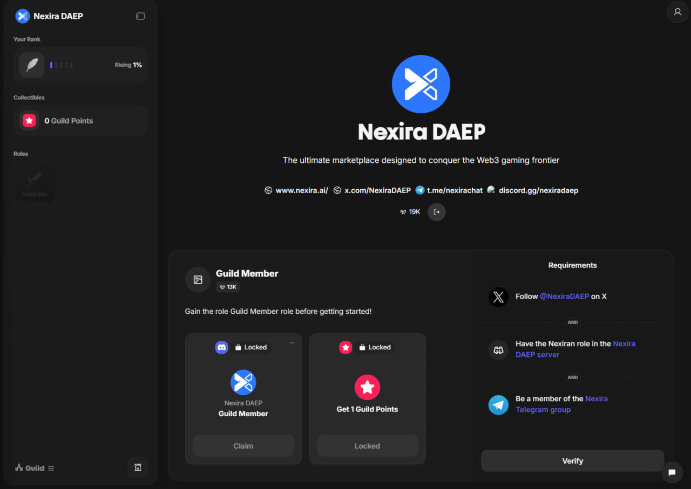
Task: Open the user profile icon
Action: 678,12
